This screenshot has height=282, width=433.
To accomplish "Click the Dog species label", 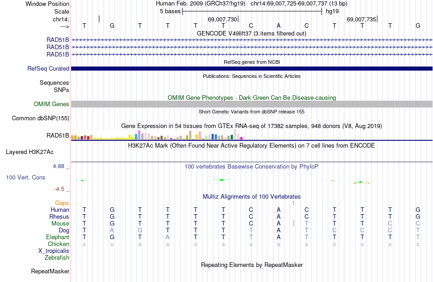I will point(64,231).
